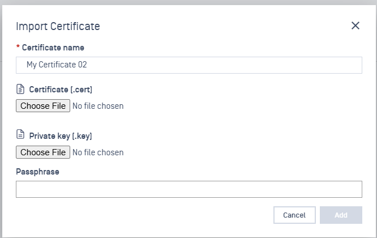Image resolution: width=377 pixels, height=238 pixels.
Task: Click the "Passphrase" label
Action: coord(37,171)
